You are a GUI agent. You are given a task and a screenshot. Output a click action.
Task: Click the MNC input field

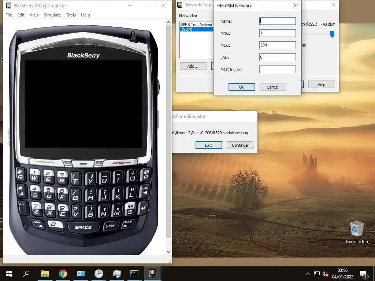coord(278,33)
